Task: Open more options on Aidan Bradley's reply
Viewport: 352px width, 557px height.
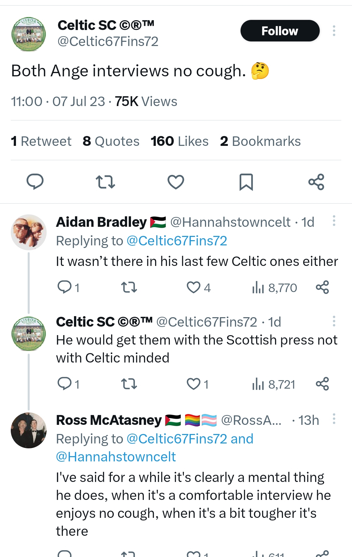Action: tap(334, 221)
